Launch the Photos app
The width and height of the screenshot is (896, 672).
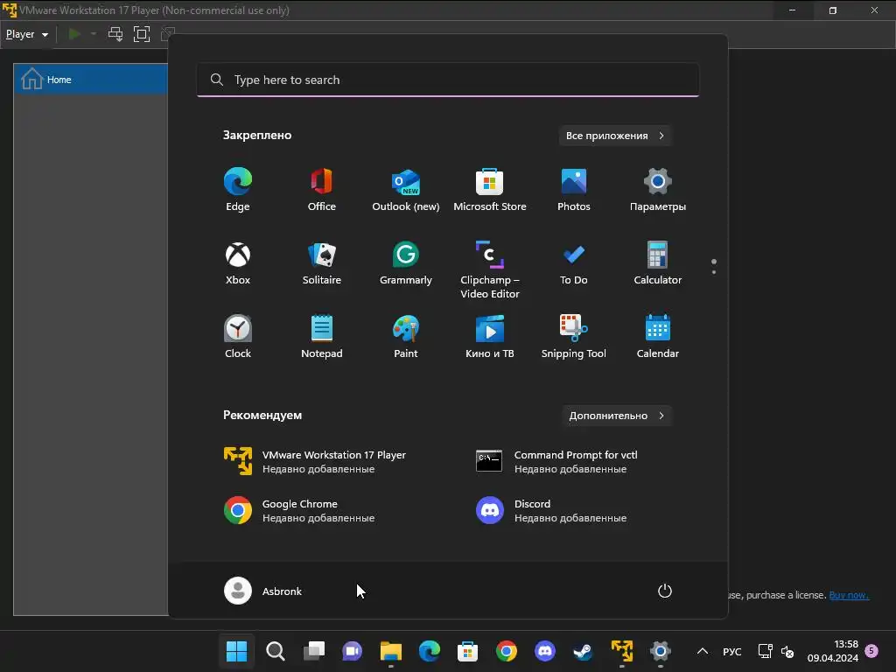[x=574, y=190]
